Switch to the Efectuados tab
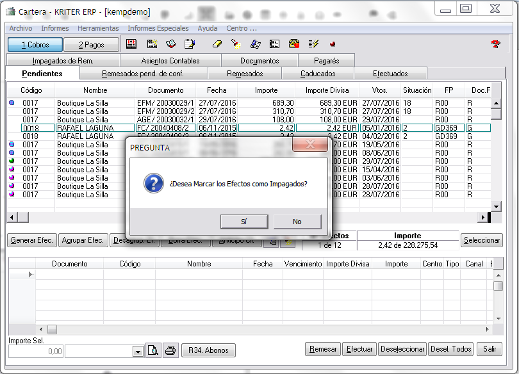The image size is (519, 374). pos(390,74)
